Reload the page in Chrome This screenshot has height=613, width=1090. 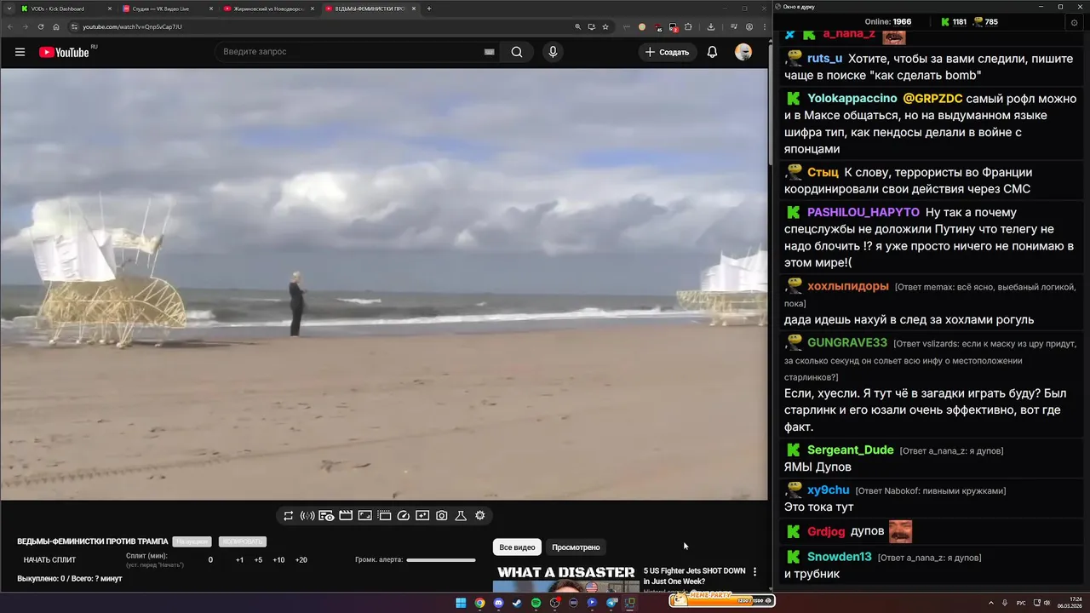(x=40, y=26)
